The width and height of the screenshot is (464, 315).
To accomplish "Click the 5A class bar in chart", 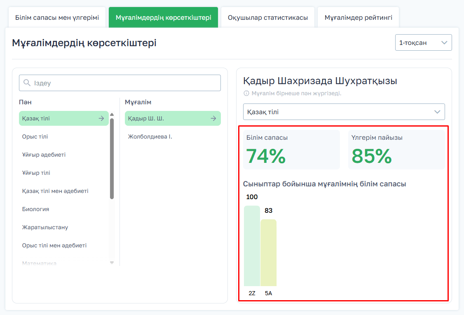I will [268, 252].
